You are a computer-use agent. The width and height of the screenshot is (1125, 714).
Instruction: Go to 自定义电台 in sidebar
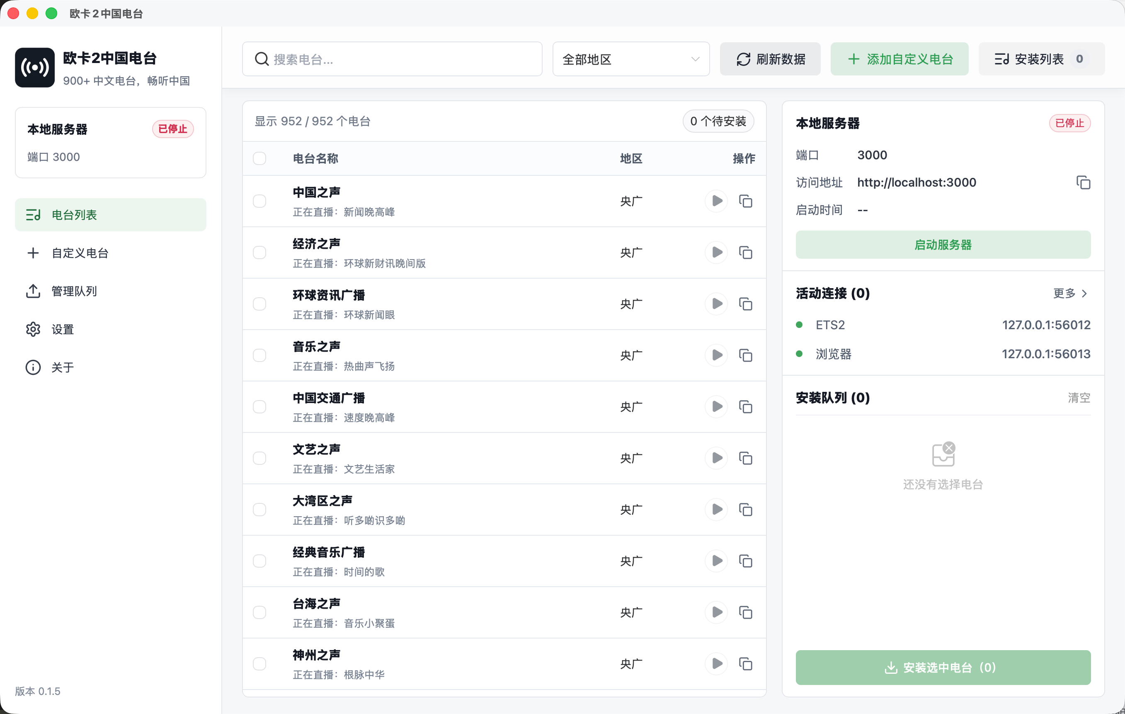pos(110,253)
